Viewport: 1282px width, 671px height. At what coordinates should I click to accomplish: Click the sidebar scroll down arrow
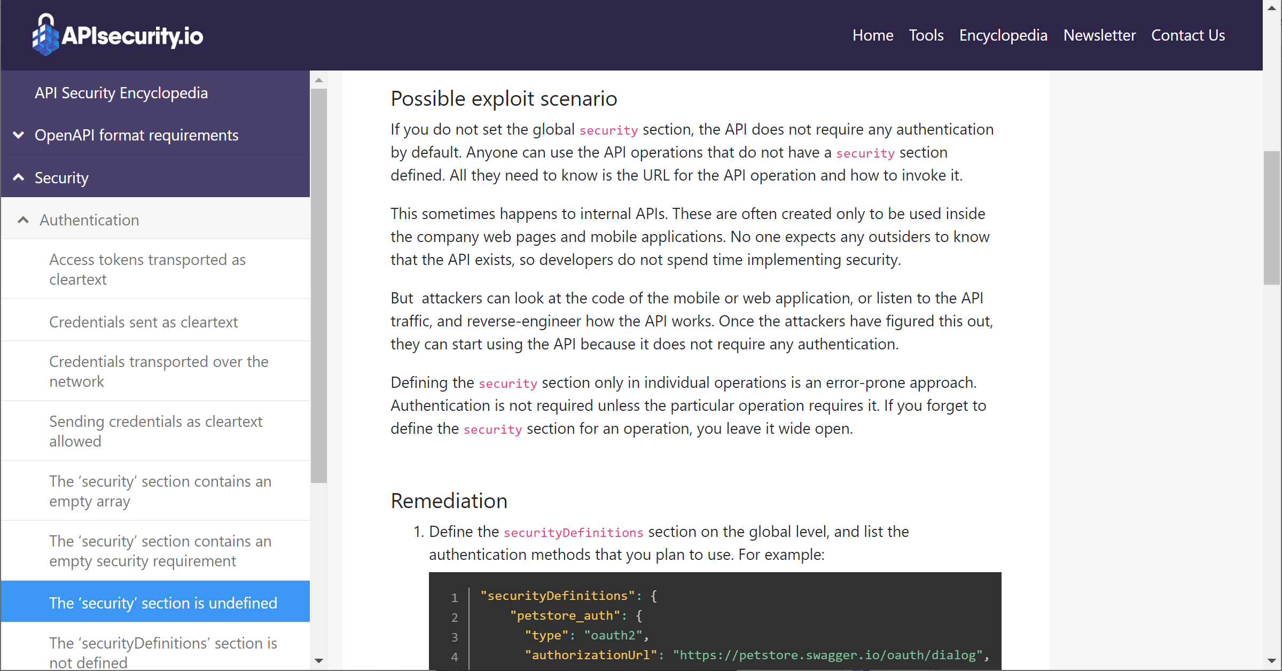click(319, 661)
